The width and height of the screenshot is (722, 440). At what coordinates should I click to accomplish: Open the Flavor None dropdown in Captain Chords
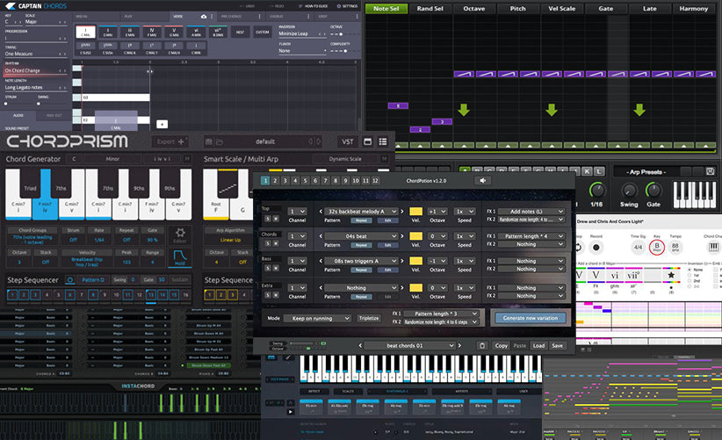click(302, 51)
